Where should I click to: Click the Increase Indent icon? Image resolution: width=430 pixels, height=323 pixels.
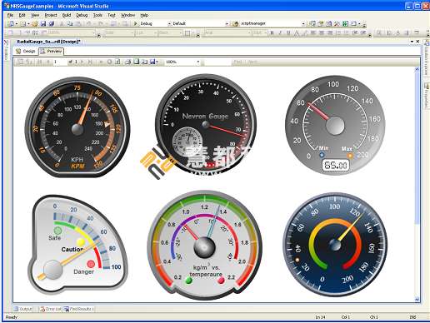[x=362, y=32]
